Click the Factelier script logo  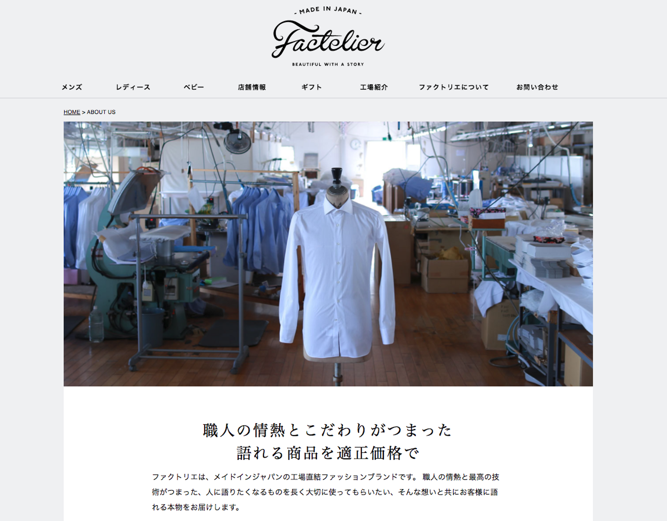(x=328, y=39)
